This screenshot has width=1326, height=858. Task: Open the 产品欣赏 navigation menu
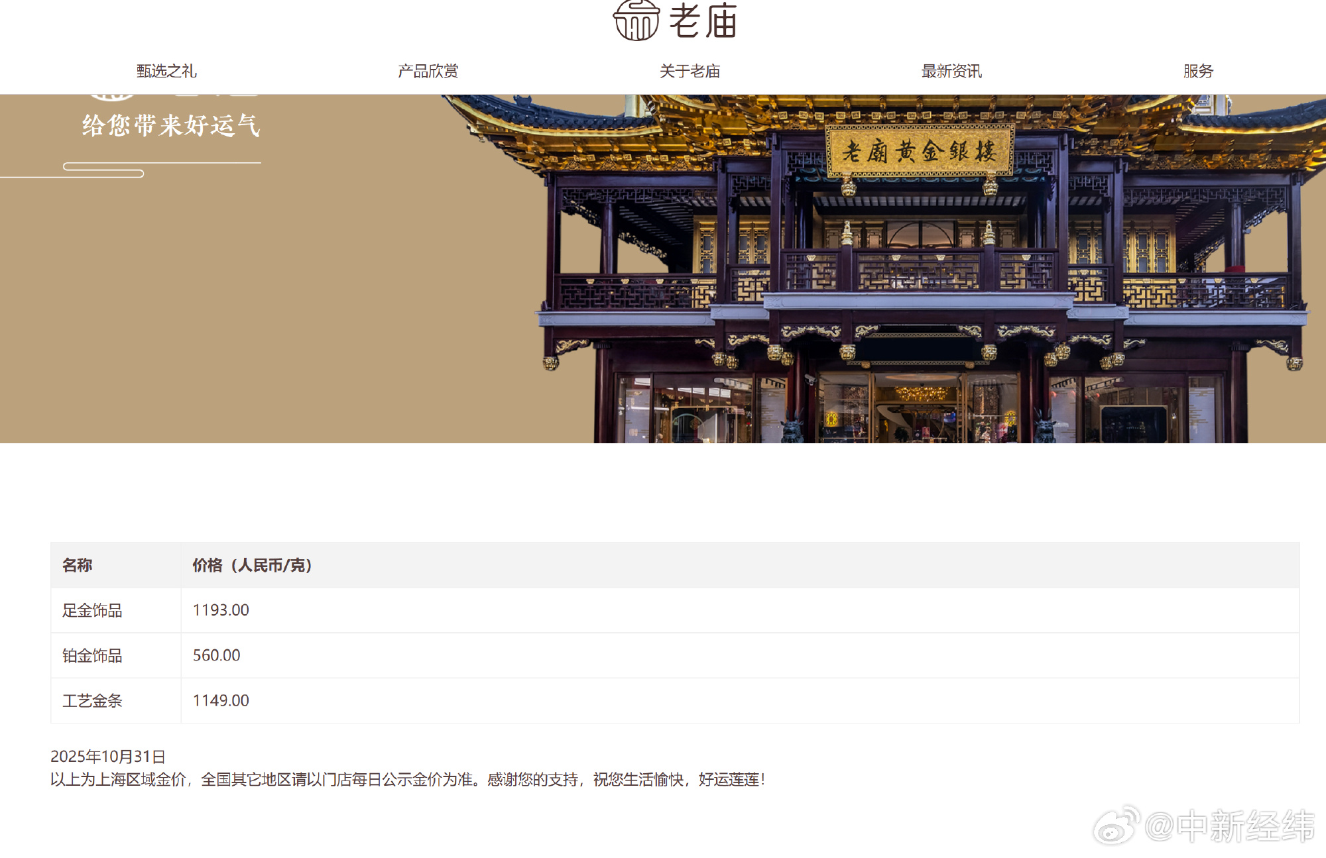tap(428, 72)
